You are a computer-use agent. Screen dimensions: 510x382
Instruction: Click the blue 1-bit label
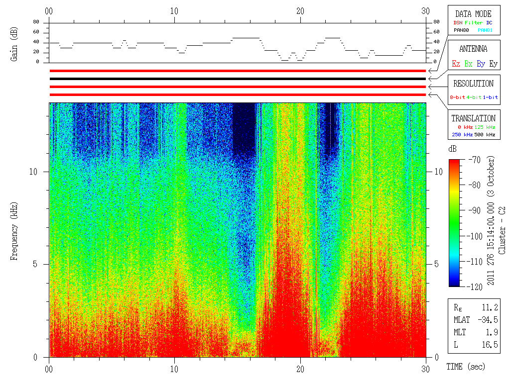coord(490,97)
